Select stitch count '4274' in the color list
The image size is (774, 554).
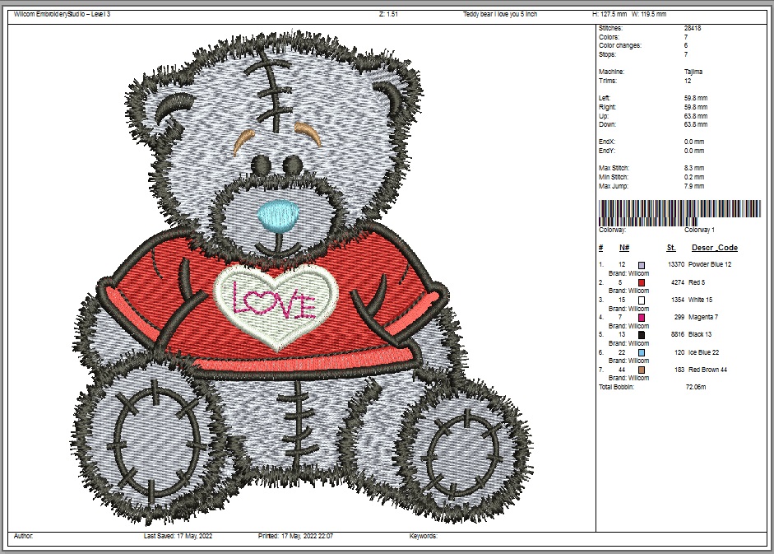(677, 282)
